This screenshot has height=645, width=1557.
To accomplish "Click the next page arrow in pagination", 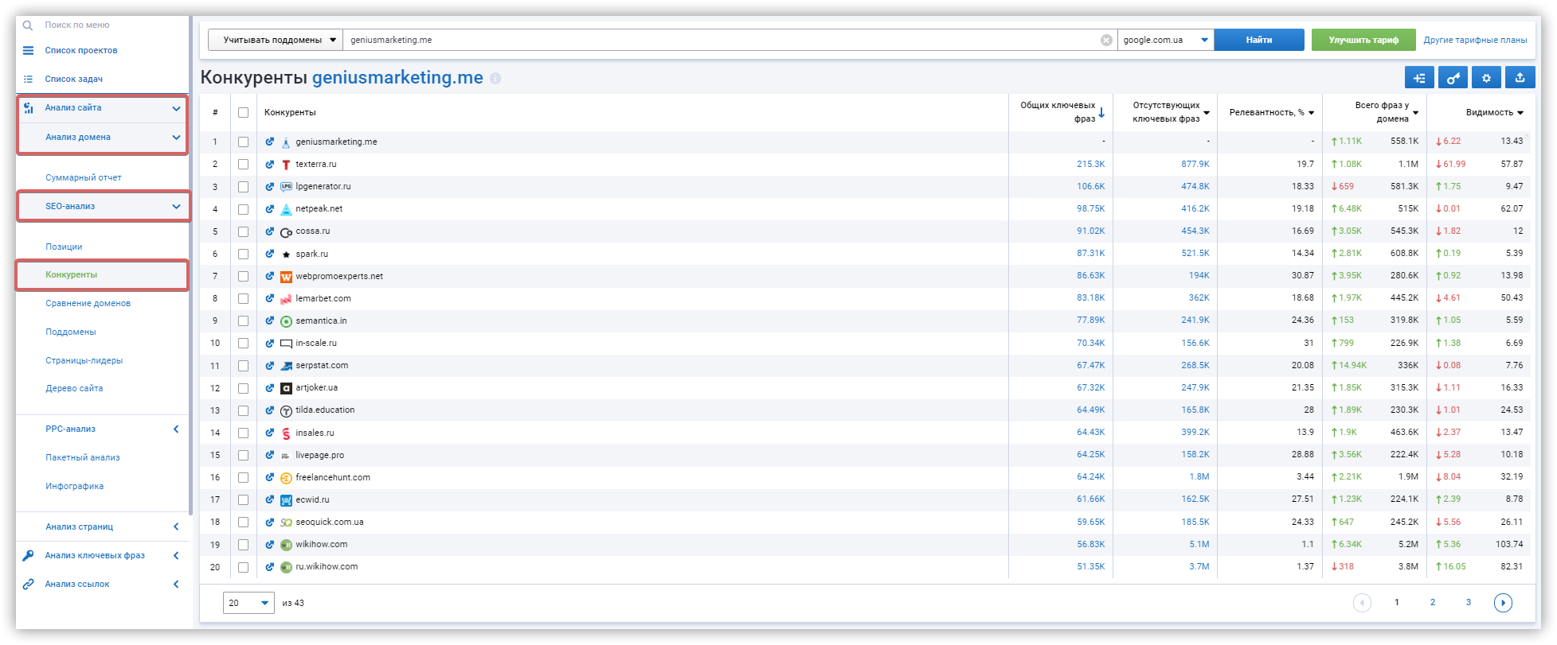I will (x=1503, y=603).
